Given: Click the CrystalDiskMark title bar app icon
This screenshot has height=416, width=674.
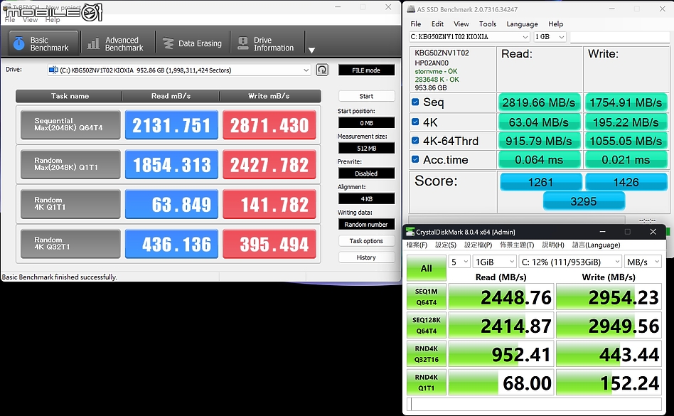Looking at the screenshot, I should 410,232.
